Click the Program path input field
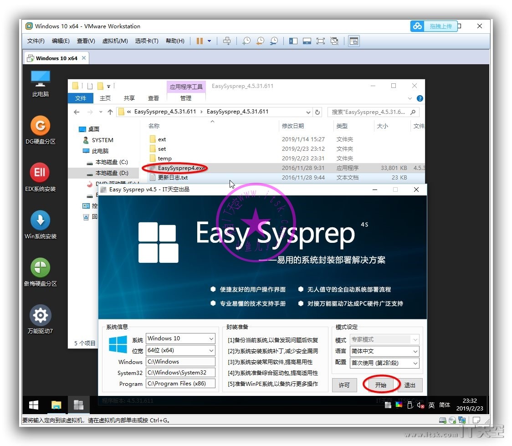Image resolution: width=512 pixels, height=446 pixels. point(180,384)
